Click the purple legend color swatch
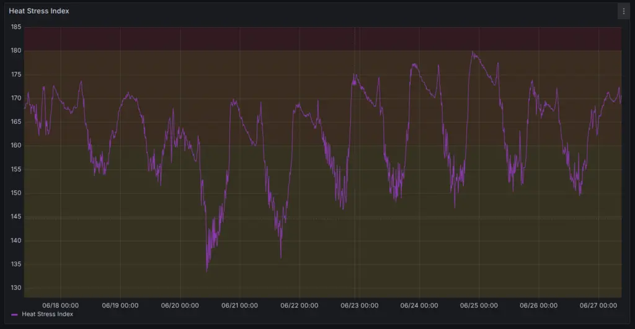 coord(15,315)
